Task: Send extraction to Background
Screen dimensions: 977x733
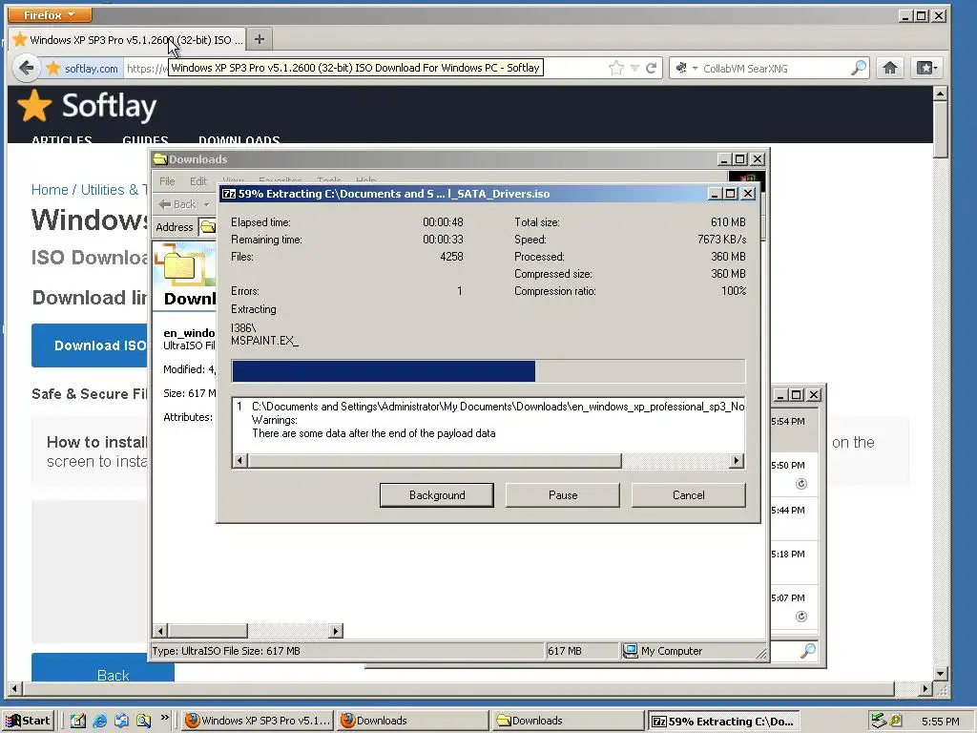Action: [x=437, y=495]
